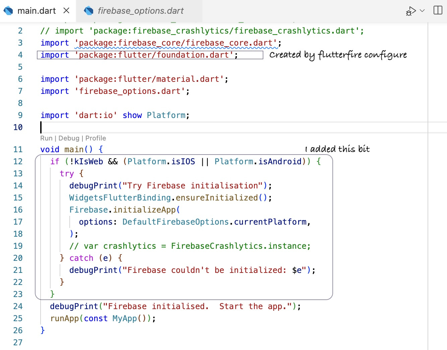Image resolution: width=447 pixels, height=350 pixels.
Task: Click line number 12 in the gutter
Action: [18, 162]
